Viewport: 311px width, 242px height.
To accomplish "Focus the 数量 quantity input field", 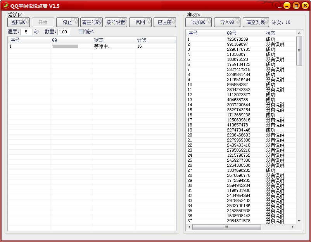I will click(x=64, y=32).
